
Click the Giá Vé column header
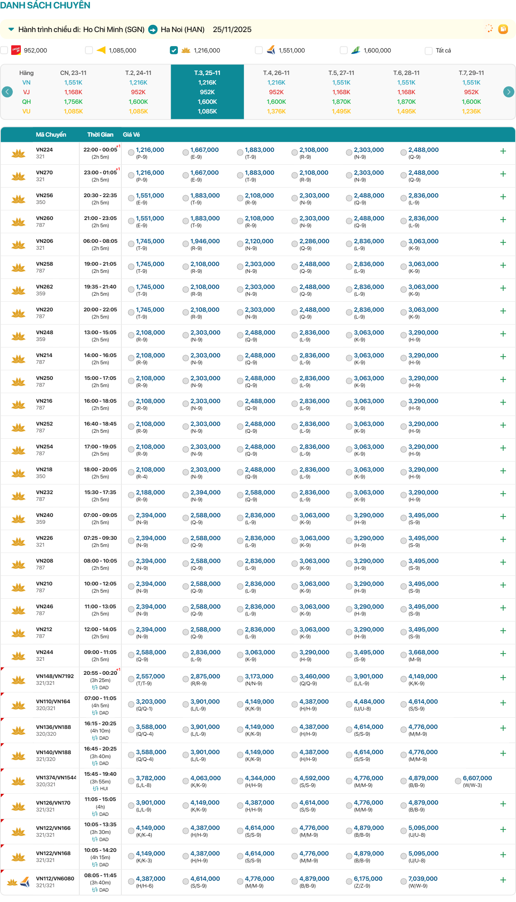point(131,135)
